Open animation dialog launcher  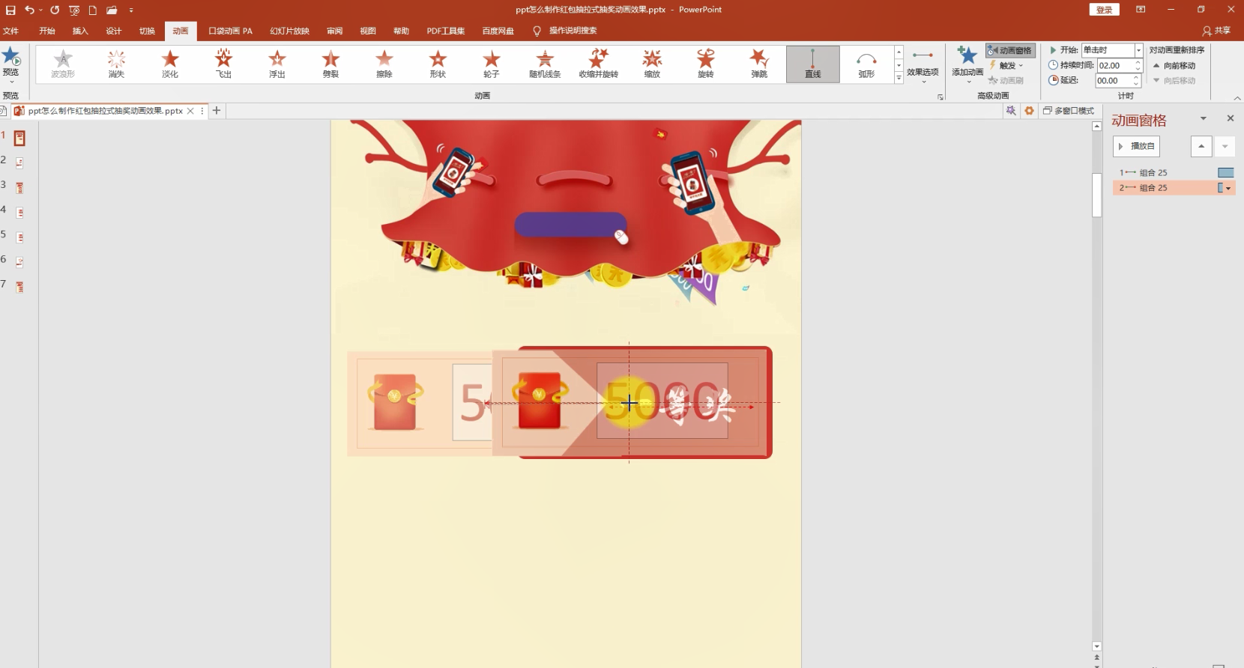(x=940, y=97)
